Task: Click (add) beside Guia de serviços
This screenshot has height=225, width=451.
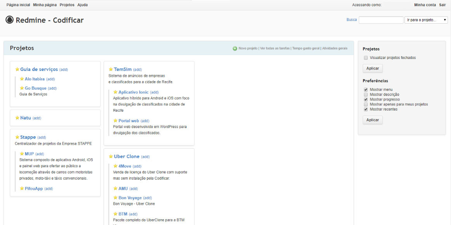Action: point(64,69)
